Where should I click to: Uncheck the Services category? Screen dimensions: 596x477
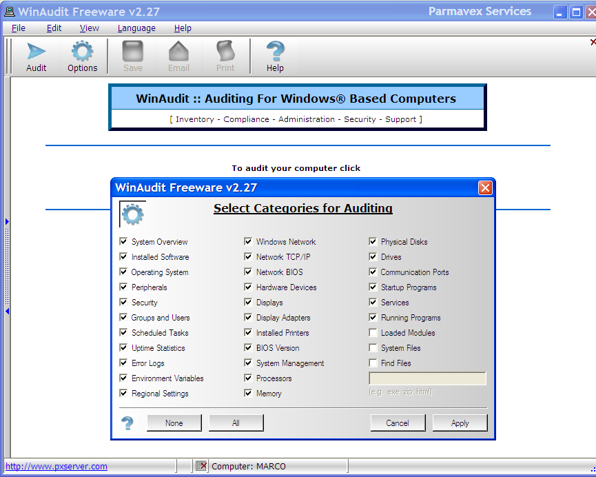tap(373, 303)
